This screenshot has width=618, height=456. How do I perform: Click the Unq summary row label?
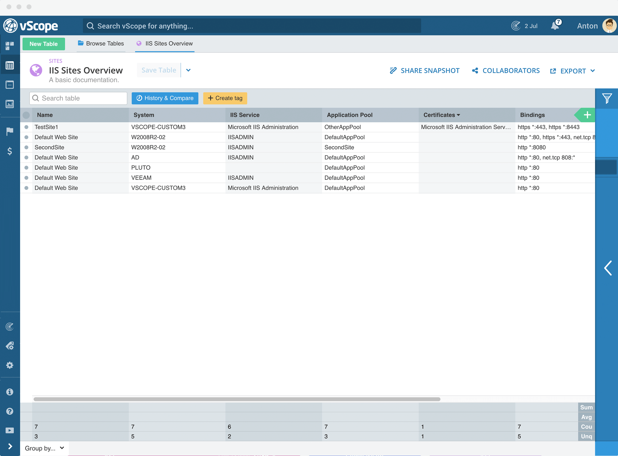coord(586,436)
